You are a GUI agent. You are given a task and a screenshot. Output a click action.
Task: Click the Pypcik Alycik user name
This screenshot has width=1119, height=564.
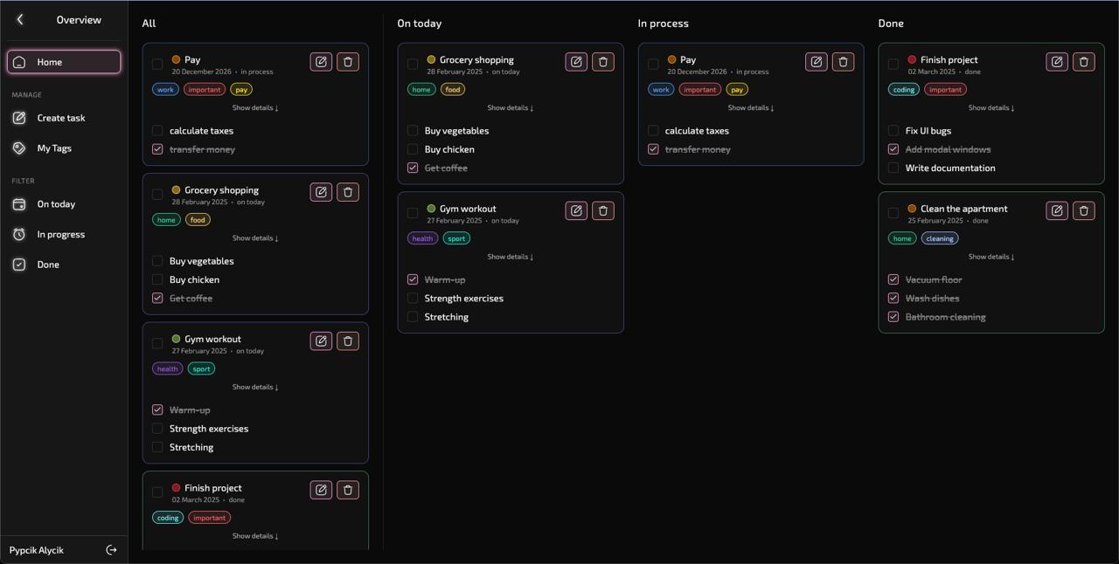(x=37, y=550)
